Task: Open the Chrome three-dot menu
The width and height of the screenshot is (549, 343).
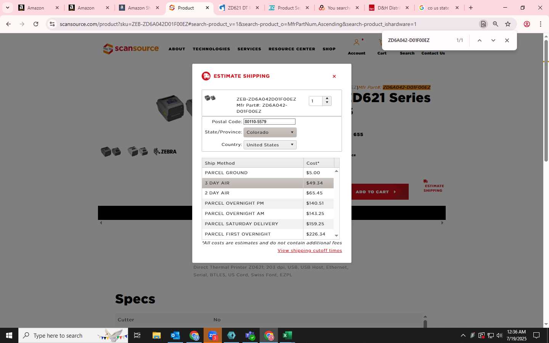Action: tap(541, 24)
